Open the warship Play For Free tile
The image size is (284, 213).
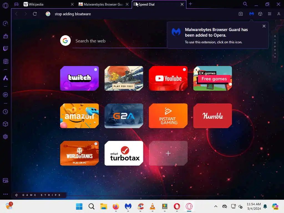coord(124,78)
